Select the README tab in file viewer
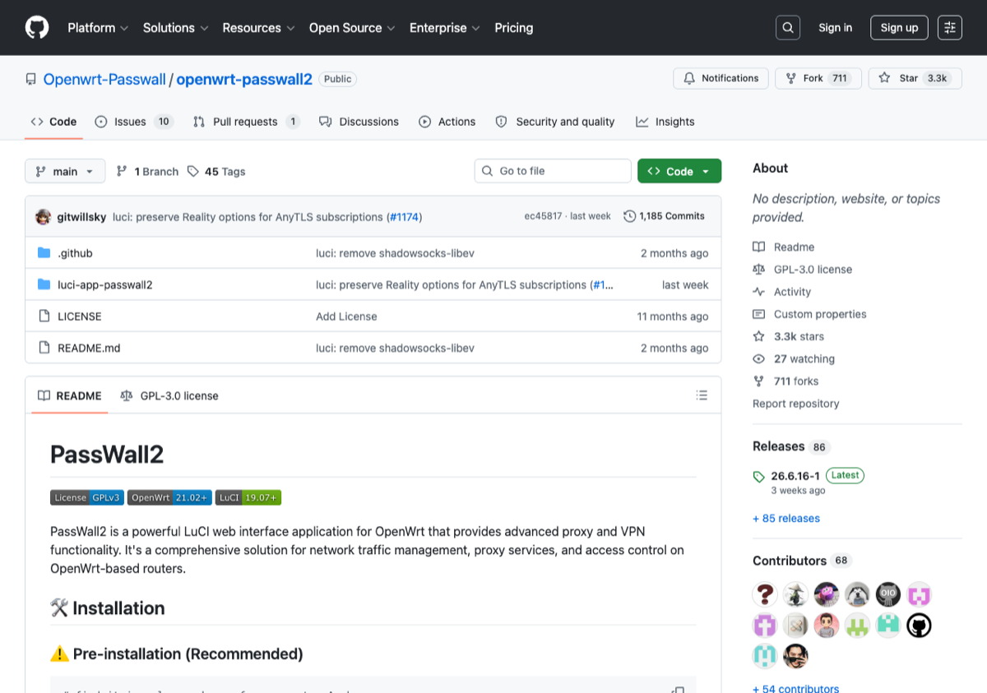987x693 pixels. [x=70, y=395]
